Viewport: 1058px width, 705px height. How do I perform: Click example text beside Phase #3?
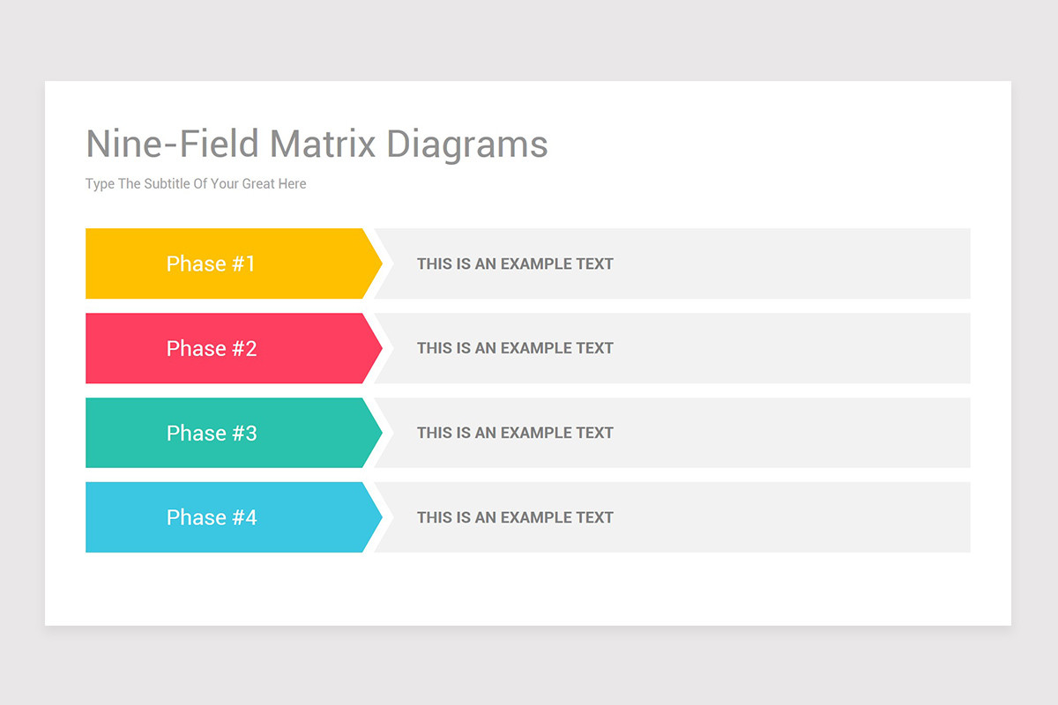515,433
